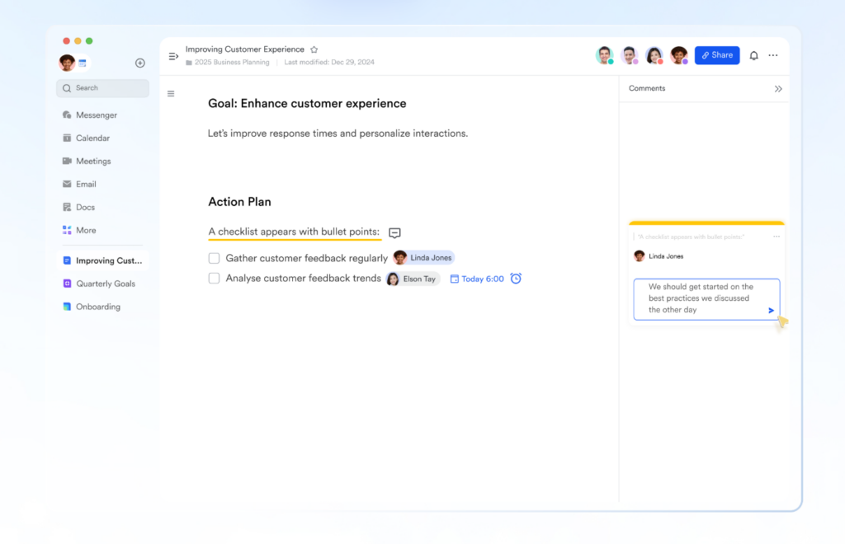Click the plus icon to create new
Screen dimensions: 845x544
[x=140, y=63]
